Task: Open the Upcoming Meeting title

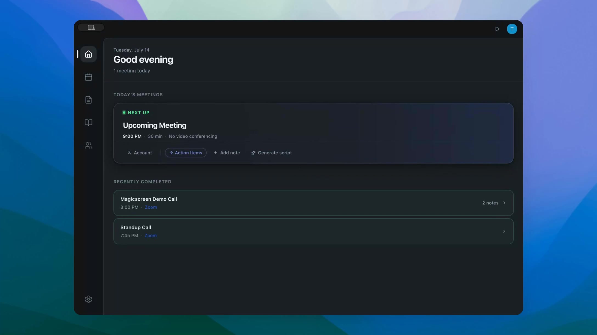Action: point(154,125)
